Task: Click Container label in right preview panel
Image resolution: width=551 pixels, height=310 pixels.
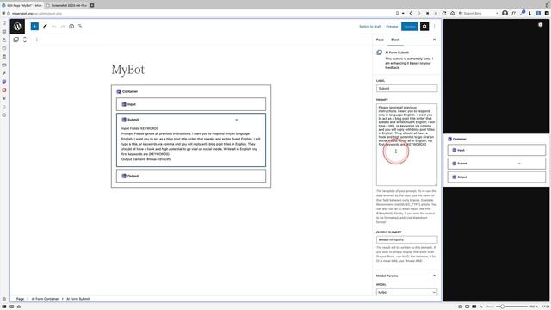Action: coord(459,139)
